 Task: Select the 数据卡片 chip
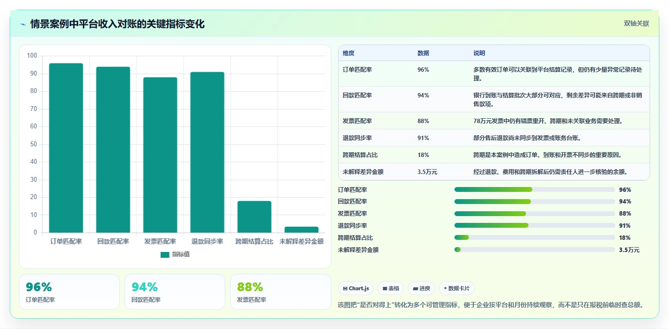pyautogui.click(x=456, y=288)
